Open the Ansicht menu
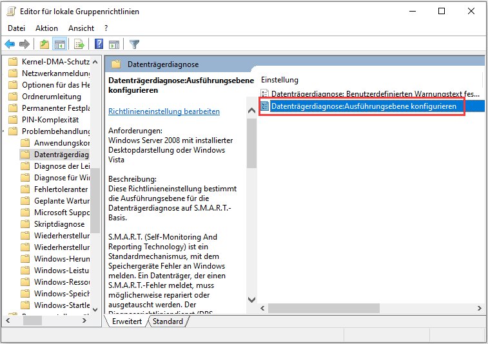The height and width of the screenshot is (344, 488). tap(81, 28)
